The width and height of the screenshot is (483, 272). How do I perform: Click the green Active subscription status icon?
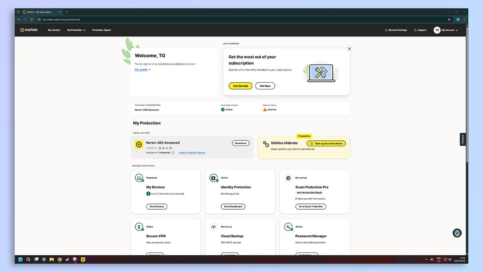point(223,109)
